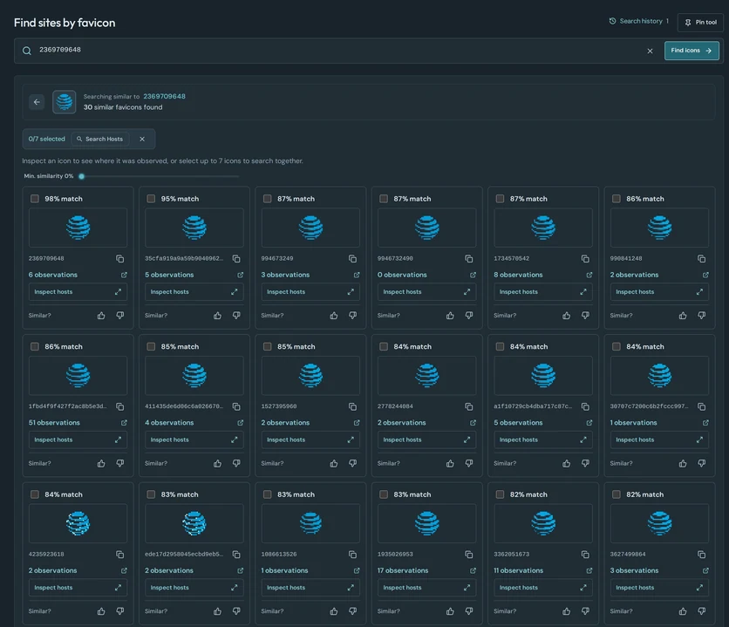Open the 17 observations link
This screenshot has height=627, width=729.
403,570
